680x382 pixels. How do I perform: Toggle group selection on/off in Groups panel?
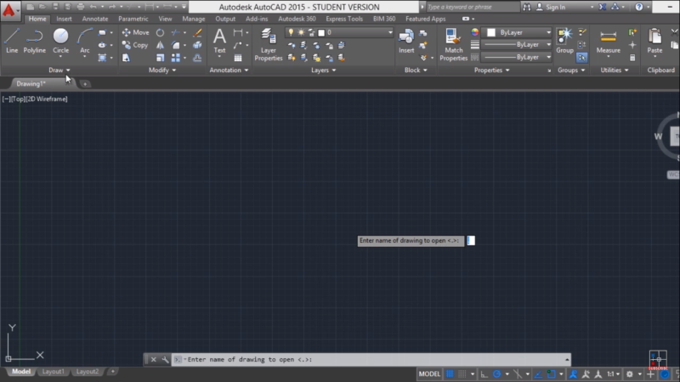pos(581,57)
